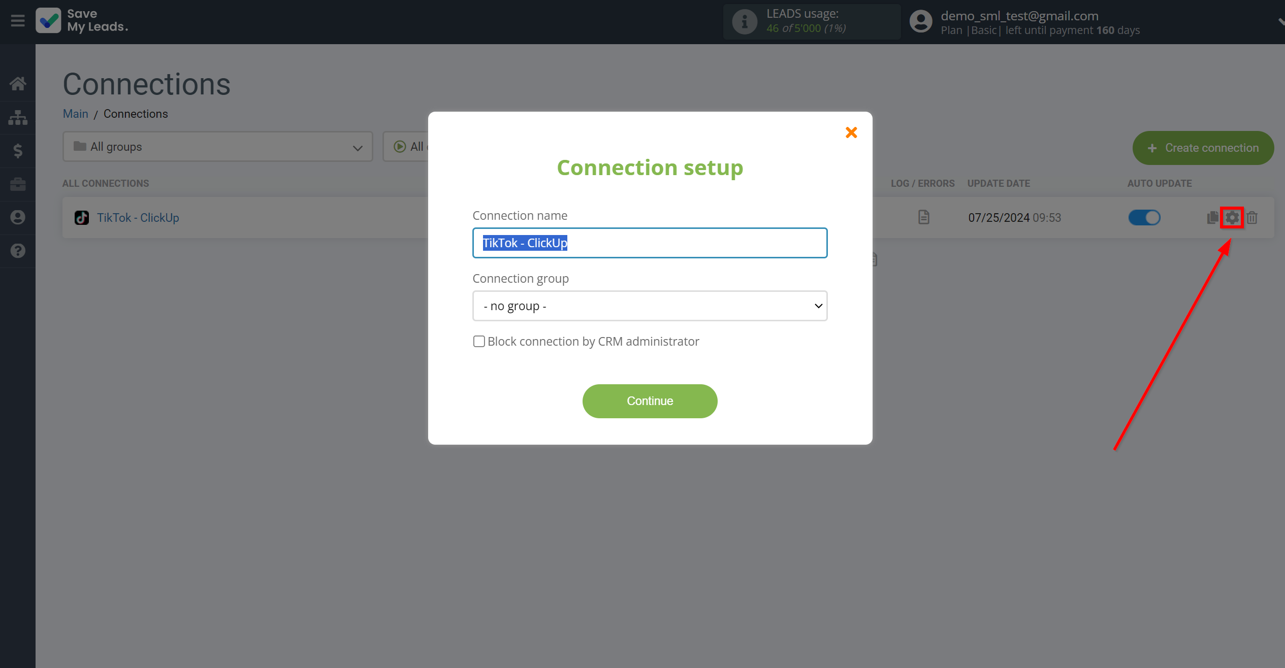Click the Continue button in connection setup

pyautogui.click(x=650, y=401)
